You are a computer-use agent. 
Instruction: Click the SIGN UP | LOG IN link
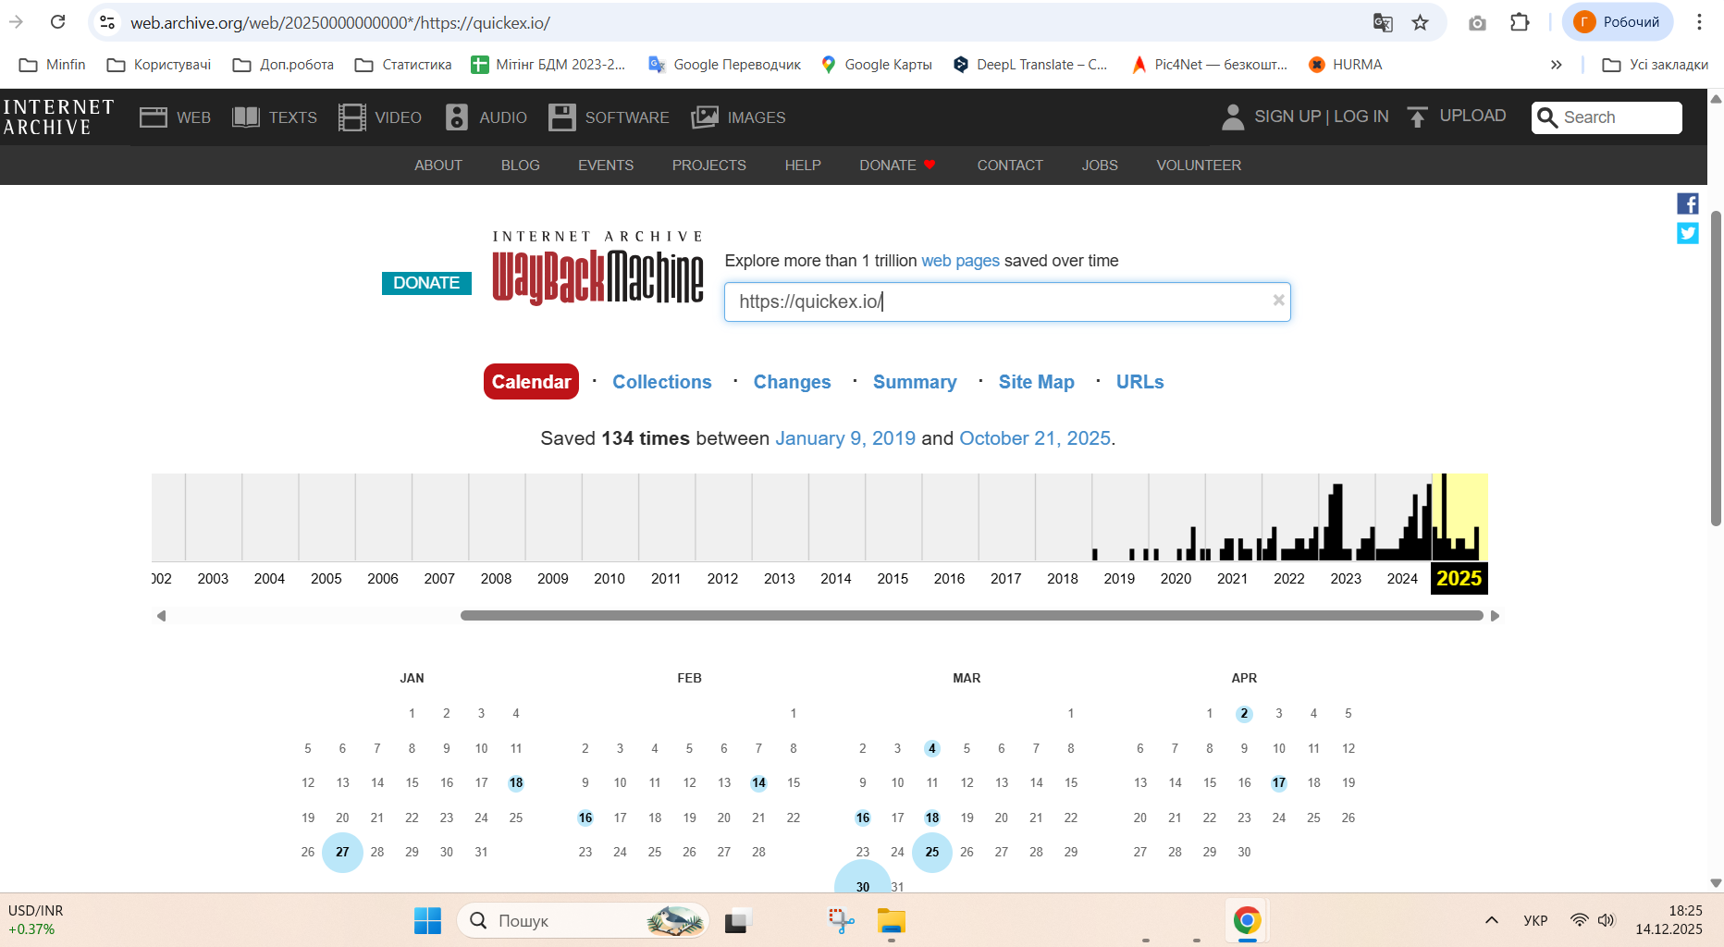click(x=1304, y=117)
